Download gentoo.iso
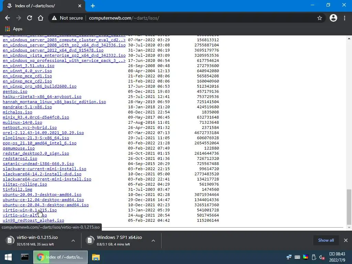 [15, 91]
